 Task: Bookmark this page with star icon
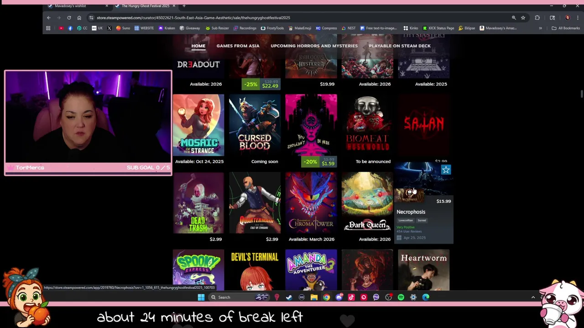point(523,18)
